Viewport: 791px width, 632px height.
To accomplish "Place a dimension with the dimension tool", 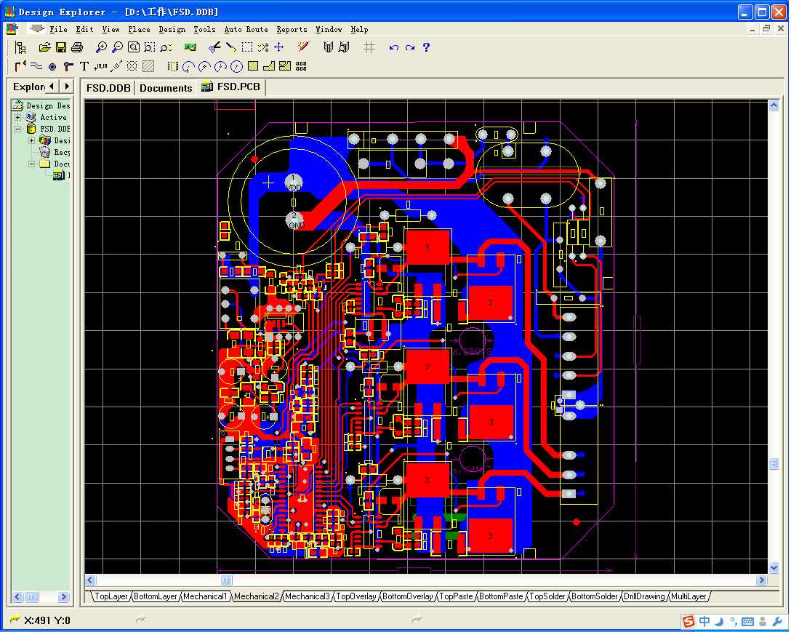I will click(116, 66).
